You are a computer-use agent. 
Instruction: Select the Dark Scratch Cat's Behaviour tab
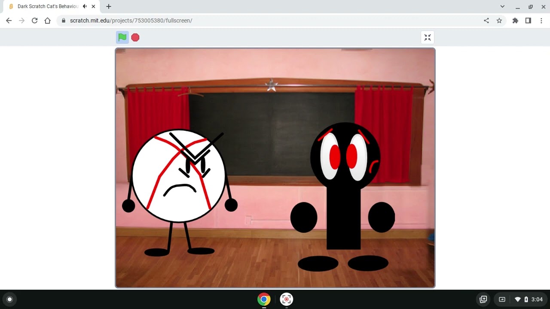pos(51,6)
